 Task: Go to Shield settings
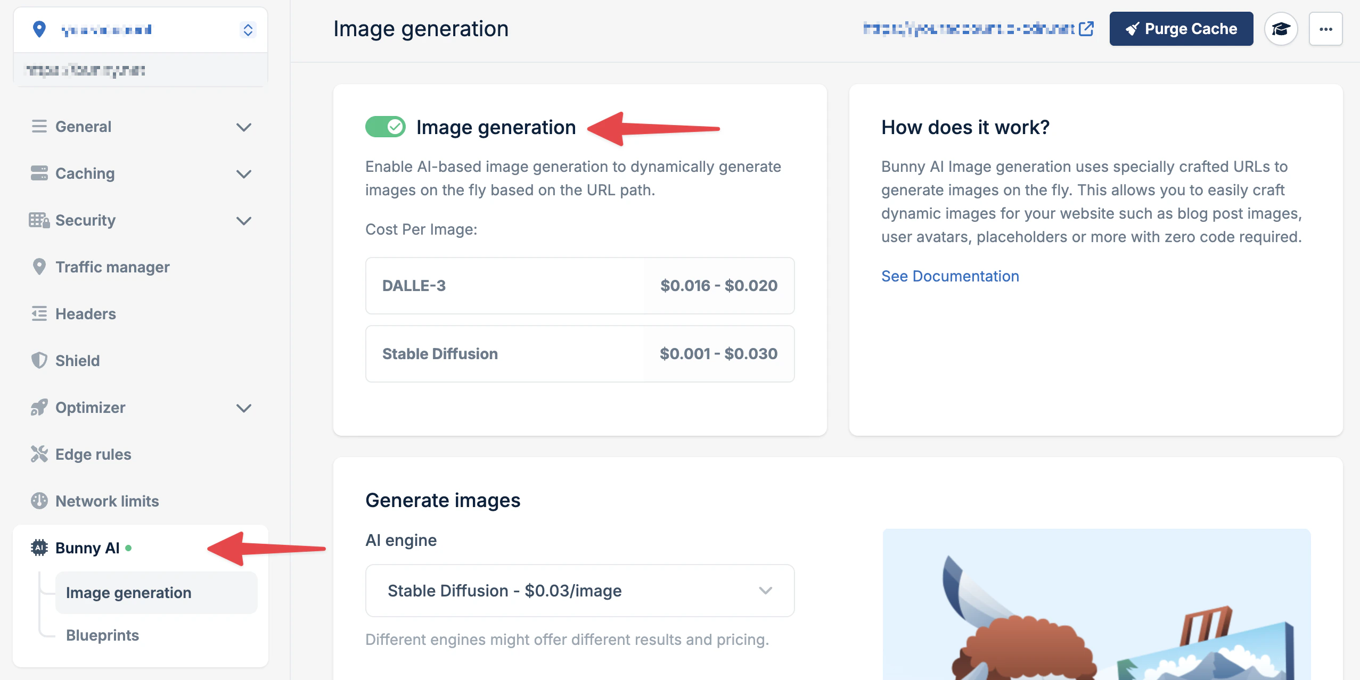coord(141,361)
